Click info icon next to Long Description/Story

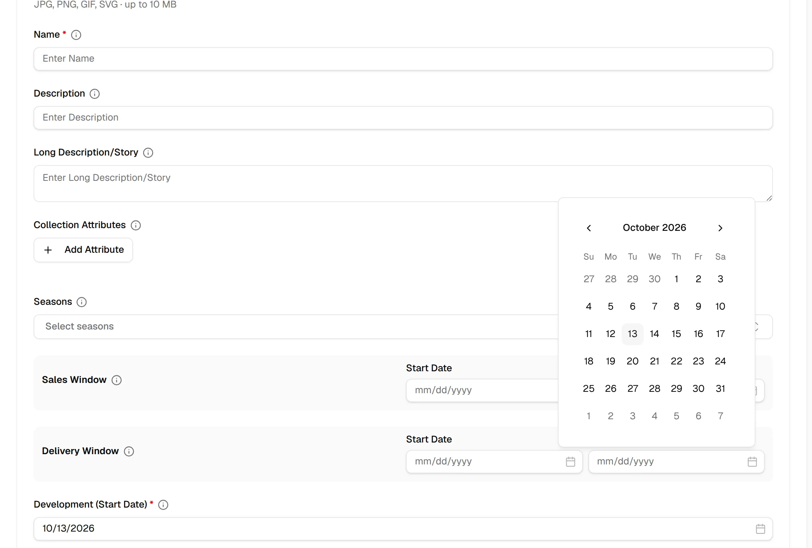[x=148, y=153]
